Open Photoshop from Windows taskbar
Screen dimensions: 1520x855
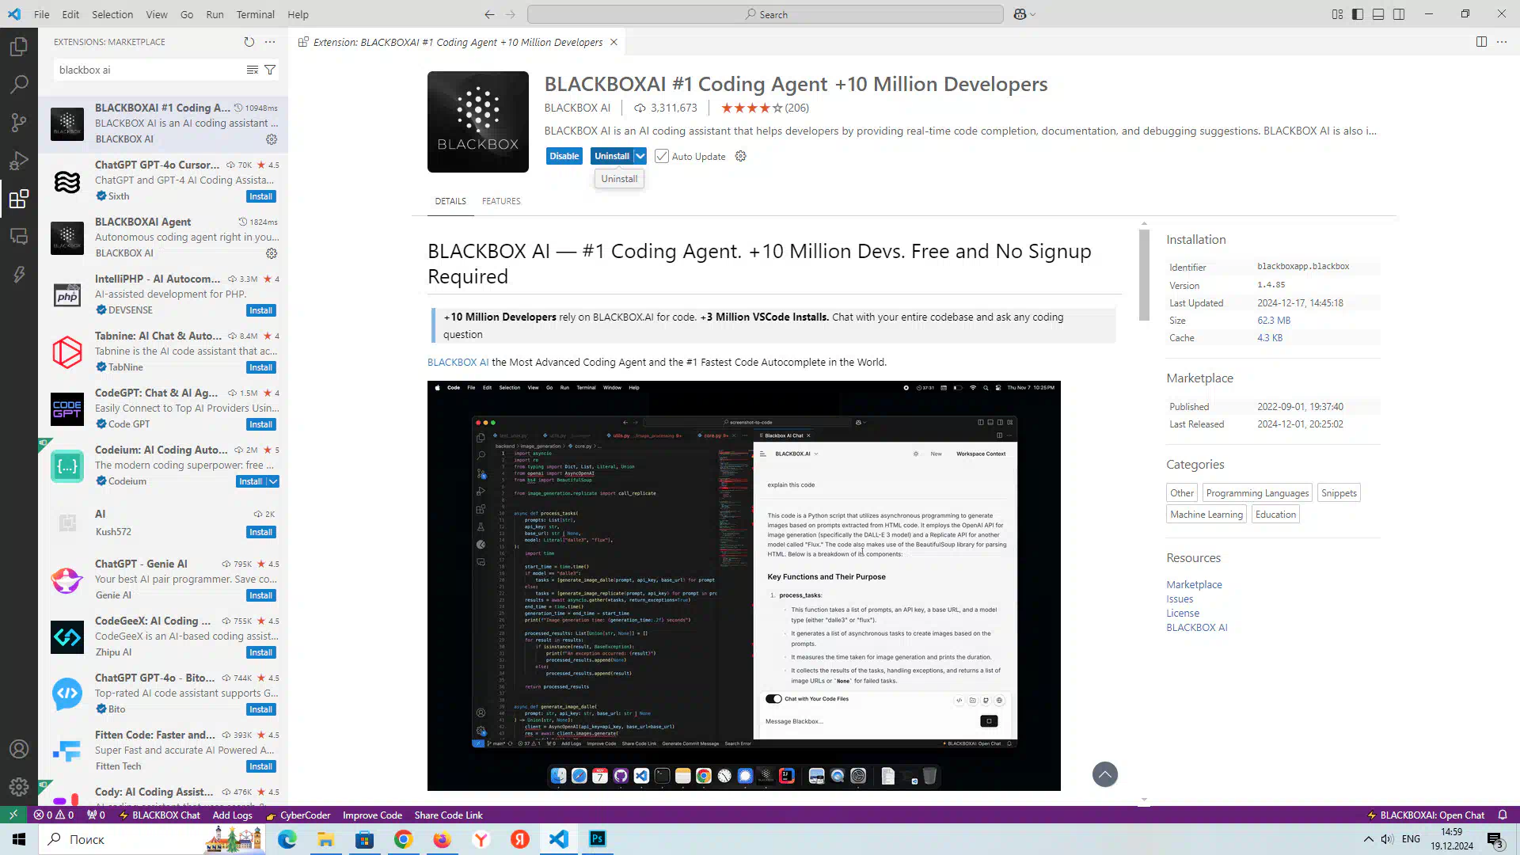point(598,839)
